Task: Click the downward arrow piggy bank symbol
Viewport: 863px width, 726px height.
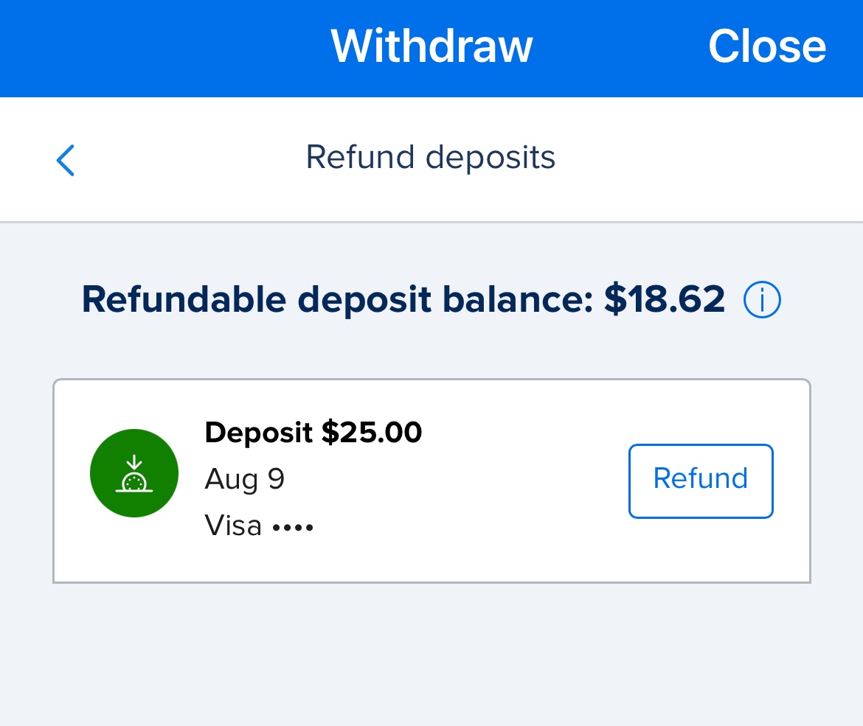Action: click(x=134, y=472)
